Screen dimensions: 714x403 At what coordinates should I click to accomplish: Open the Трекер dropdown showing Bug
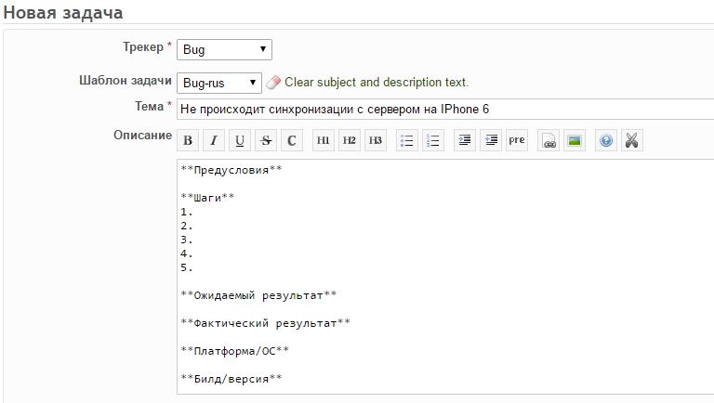point(224,49)
